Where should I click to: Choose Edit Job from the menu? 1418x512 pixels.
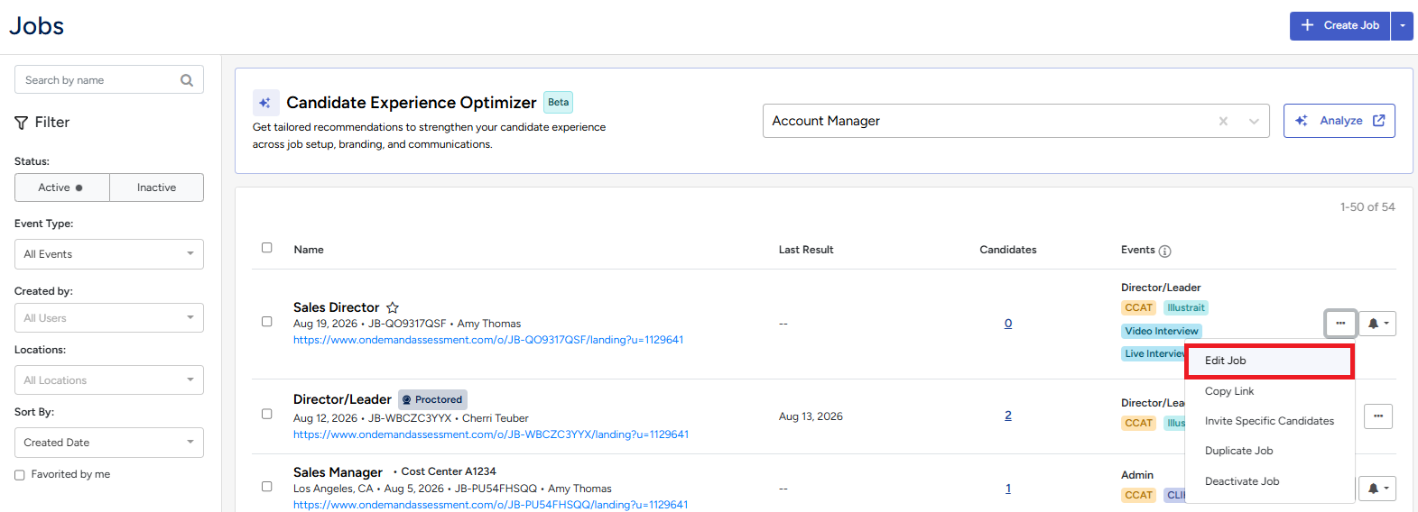pos(1268,361)
